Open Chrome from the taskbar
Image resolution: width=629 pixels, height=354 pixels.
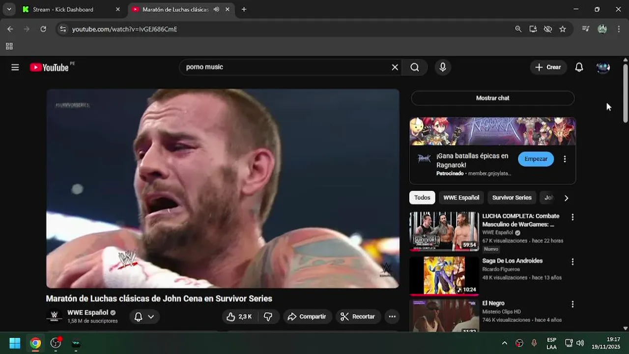coord(35,343)
